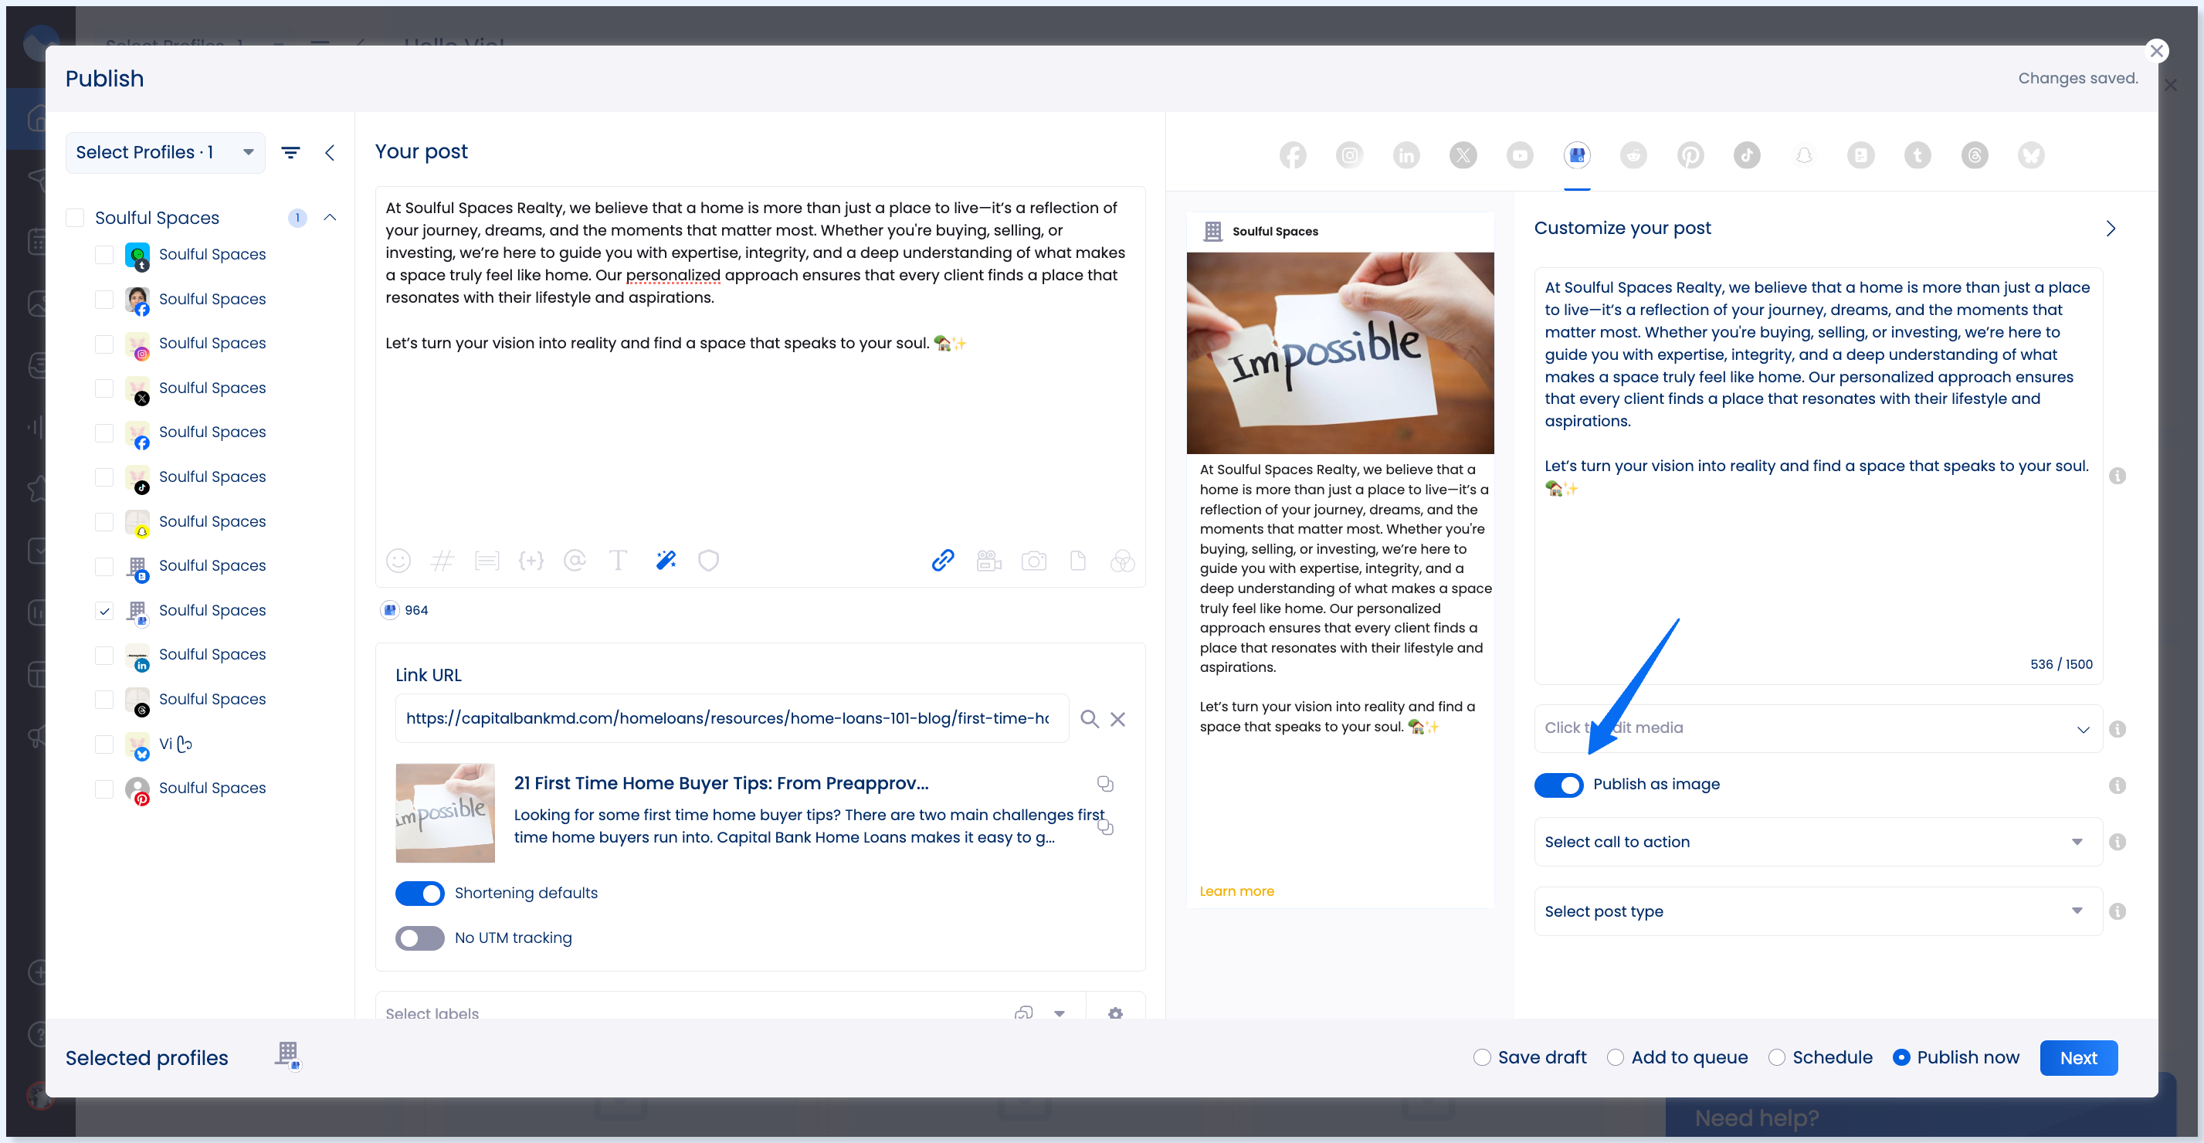The height and width of the screenshot is (1143, 2204).
Task: Show info for the edit media field
Action: click(2117, 729)
